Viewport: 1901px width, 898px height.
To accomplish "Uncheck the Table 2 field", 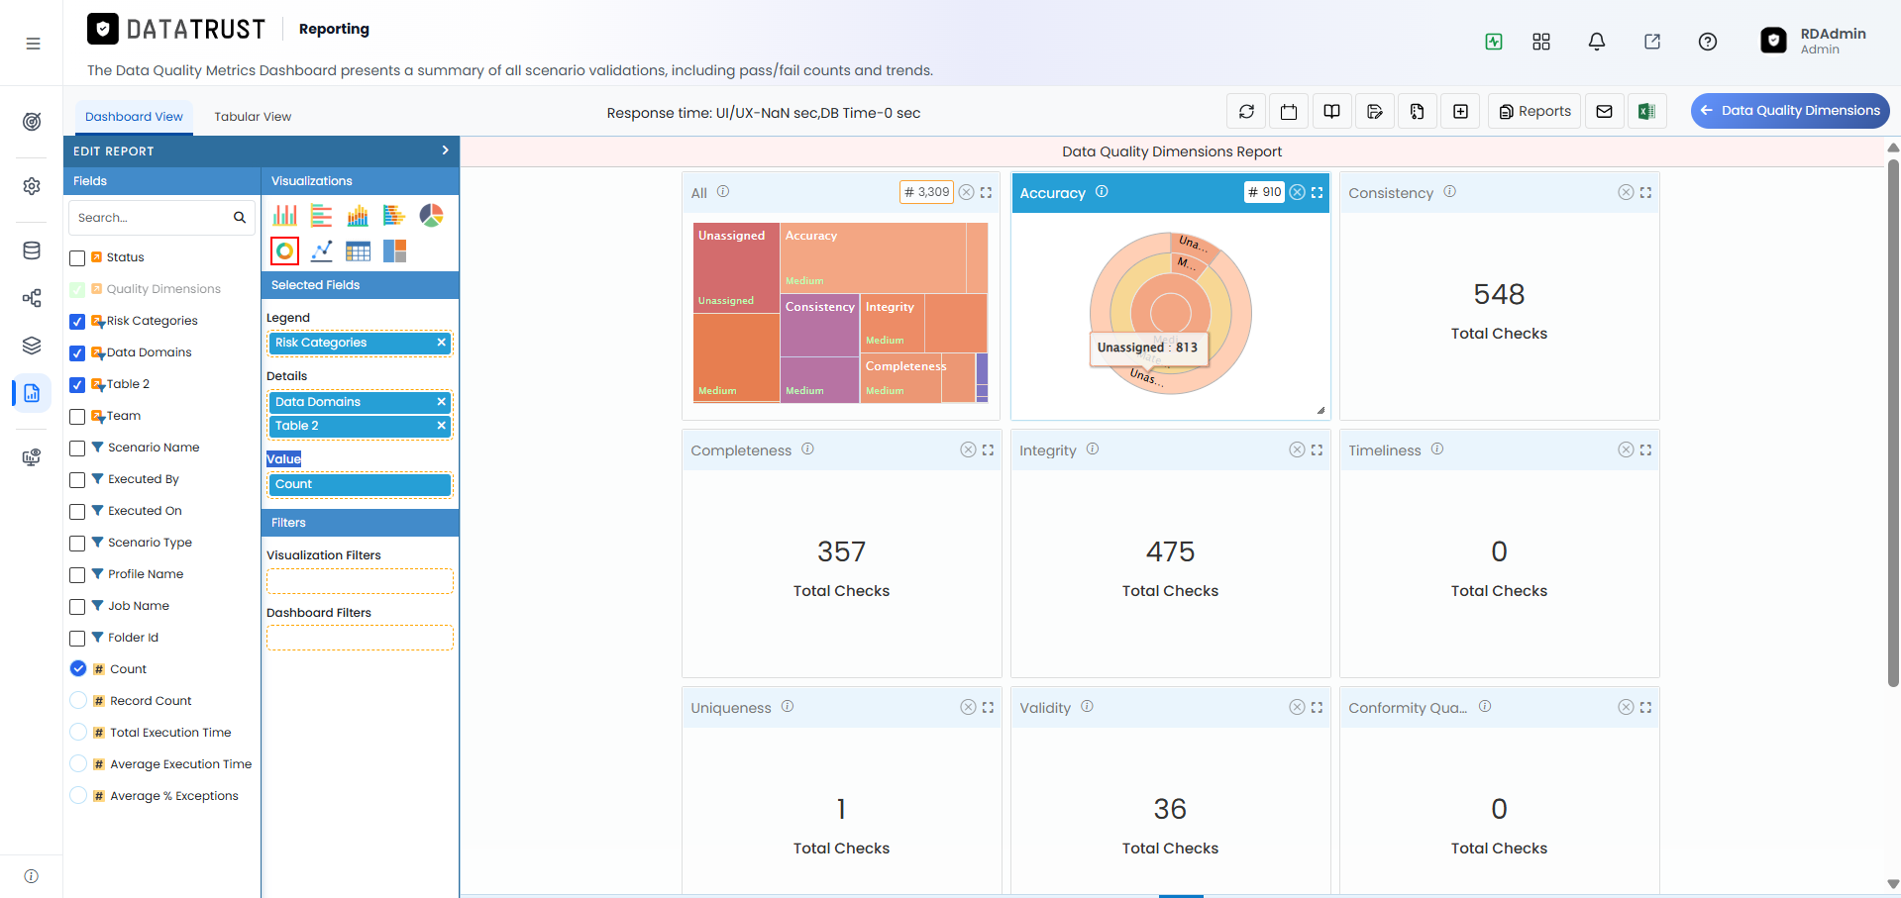I will [77, 385].
